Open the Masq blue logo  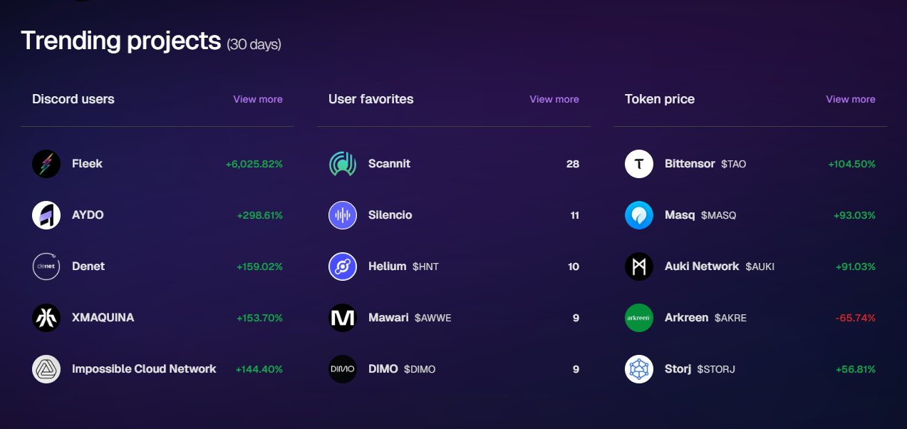[x=639, y=215]
